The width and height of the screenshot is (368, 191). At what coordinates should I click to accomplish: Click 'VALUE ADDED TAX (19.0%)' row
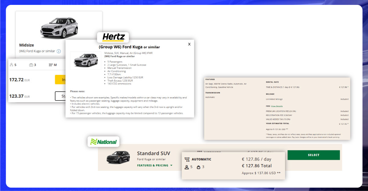tap(307, 119)
